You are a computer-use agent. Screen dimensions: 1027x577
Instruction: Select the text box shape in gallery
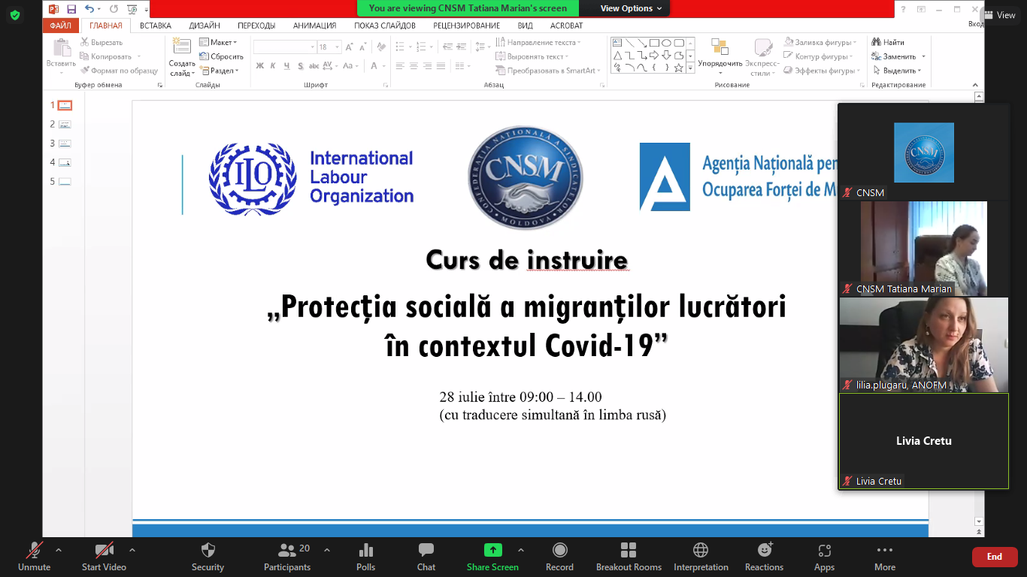pos(617,43)
